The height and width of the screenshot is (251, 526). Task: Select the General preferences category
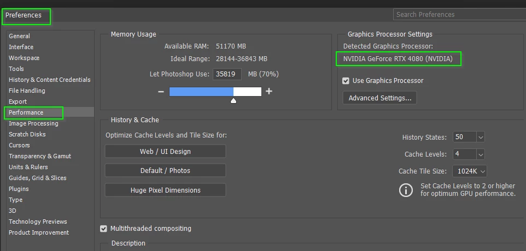[x=20, y=36]
